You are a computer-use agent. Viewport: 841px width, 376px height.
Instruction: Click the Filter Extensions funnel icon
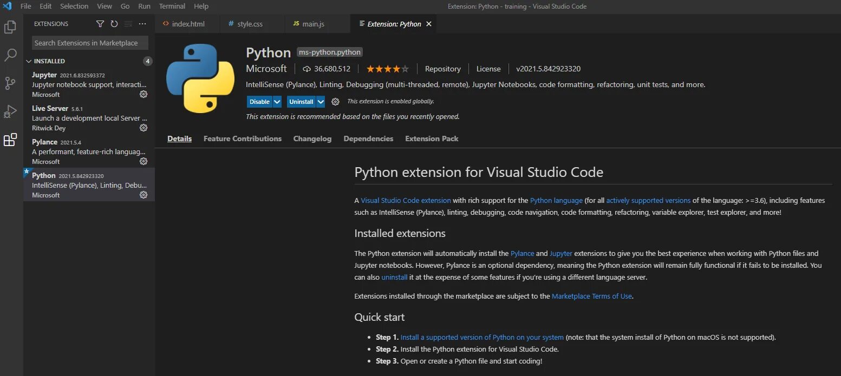[x=100, y=24]
